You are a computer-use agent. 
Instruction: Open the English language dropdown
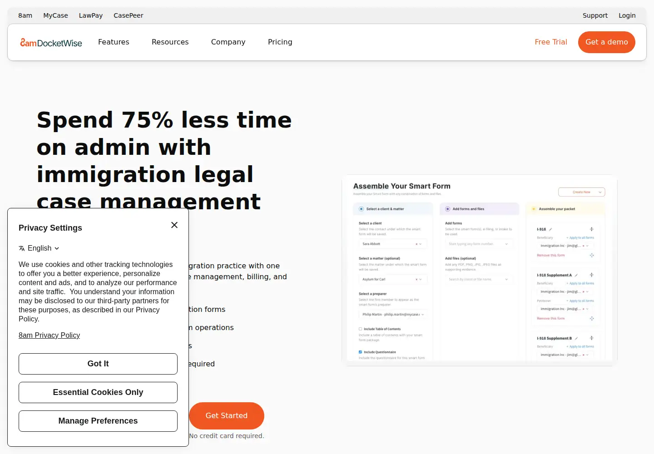click(x=39, y=248)
